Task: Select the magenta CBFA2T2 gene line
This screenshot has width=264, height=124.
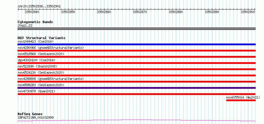Action: point(136,120)
